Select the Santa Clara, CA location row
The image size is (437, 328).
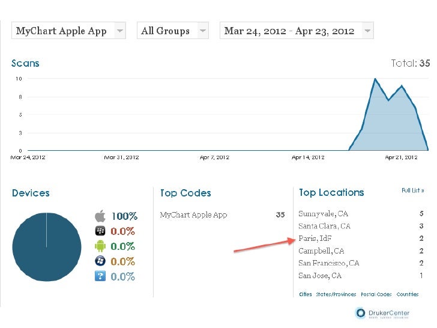click(361, 226)
